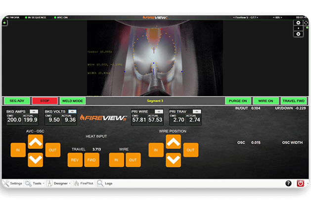Click the wire position down arrow

click(174, 160)
